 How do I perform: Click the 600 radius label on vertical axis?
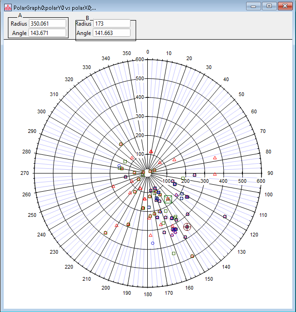point(140,59)
